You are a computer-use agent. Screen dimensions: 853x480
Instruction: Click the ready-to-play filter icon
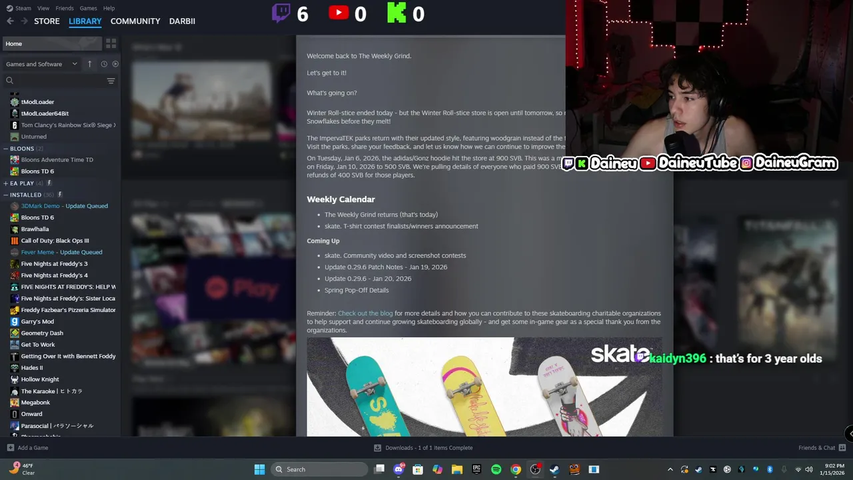[115, 64]
